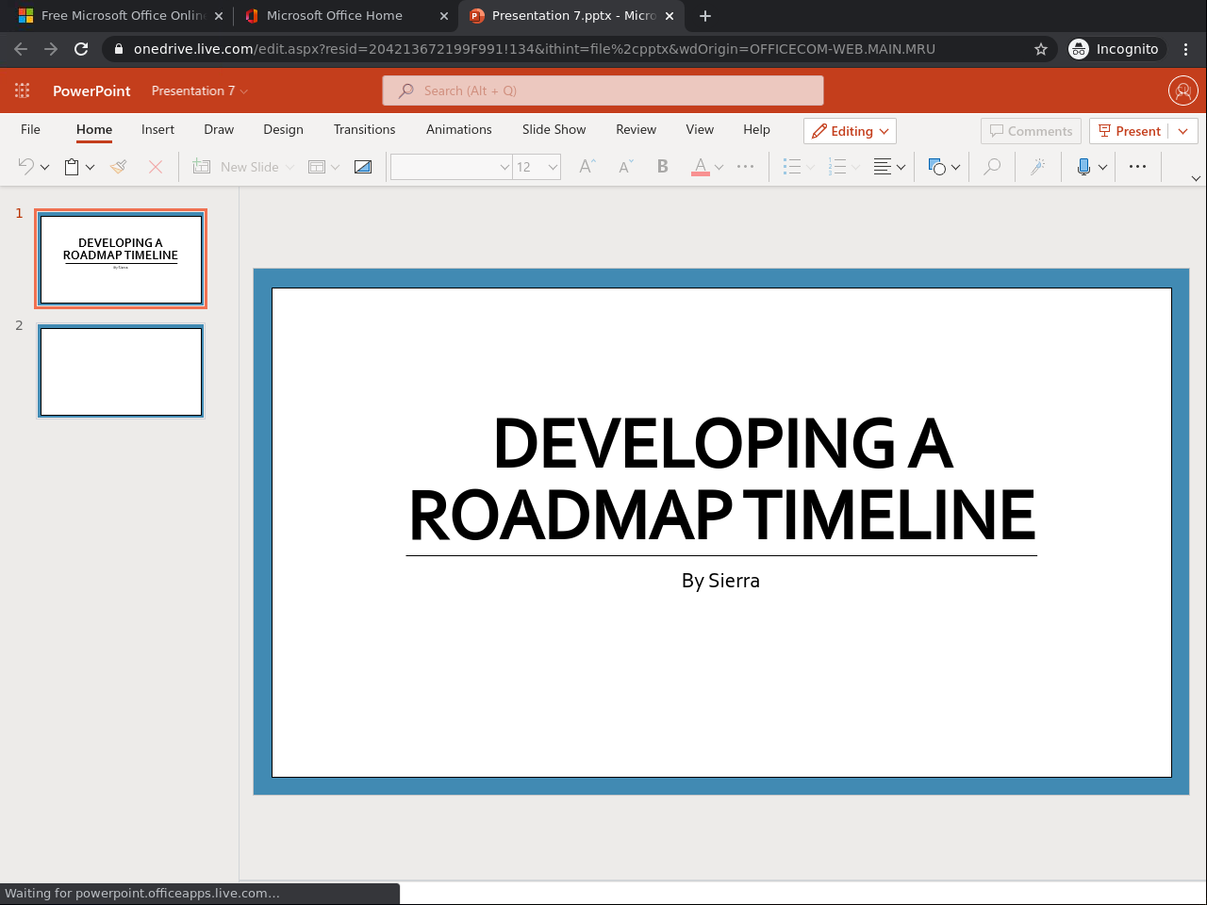Image resolution: width=1207 pixels, height=905 pixels.
Task: Click the Dictate microphone icon
Action: pos(1083,167)
